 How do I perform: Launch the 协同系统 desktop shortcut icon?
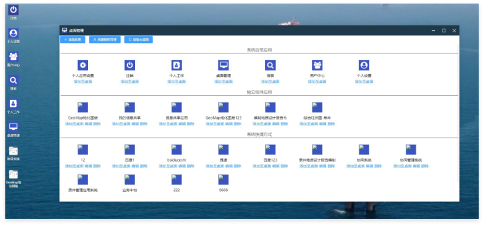13,151
